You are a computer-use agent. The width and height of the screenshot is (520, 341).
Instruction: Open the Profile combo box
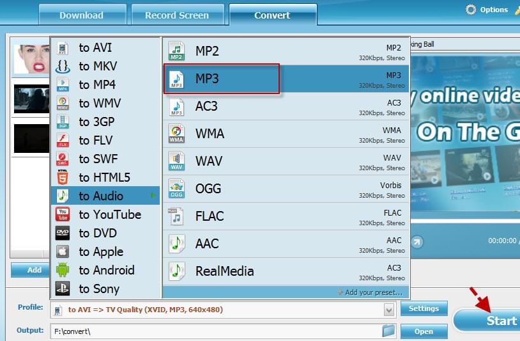click(217, 310)
